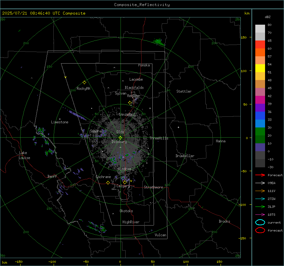Select the RedDeer label on the map
This screenshot has height=266, width=284.
134,96
